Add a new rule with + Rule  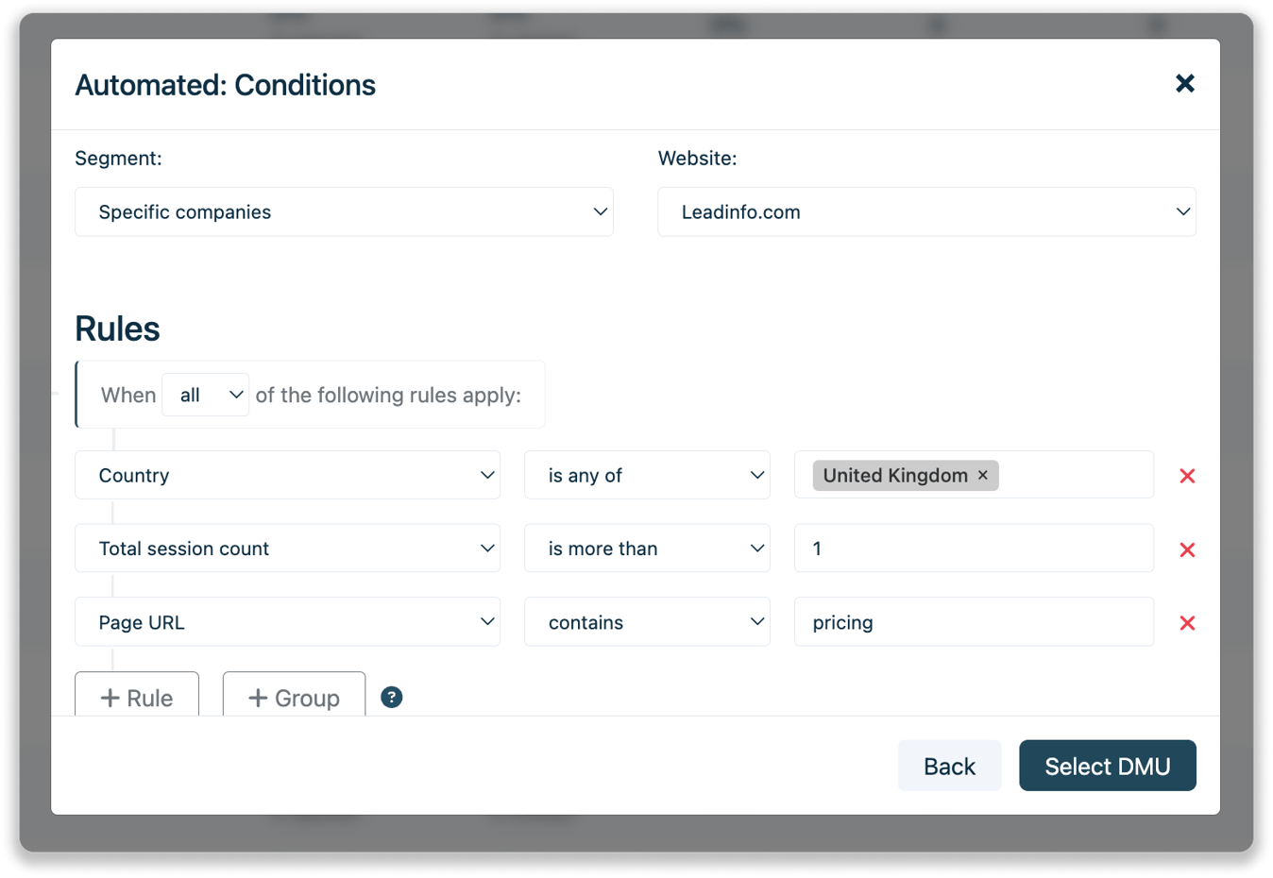click(x=137, y=696)
